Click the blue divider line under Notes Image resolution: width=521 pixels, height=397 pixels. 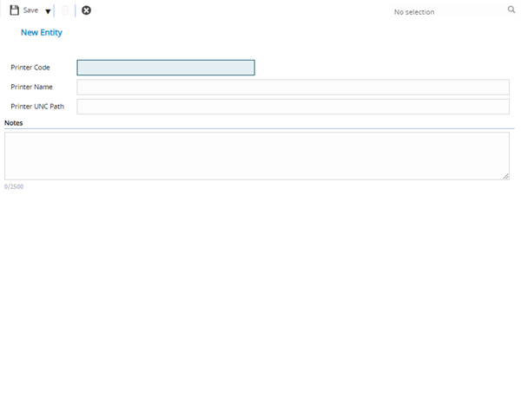click(260, 128)
